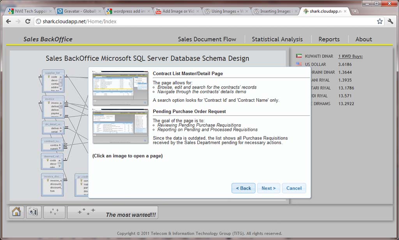
Task: Click the camera icon button
Action: click(x=34, y=212)
